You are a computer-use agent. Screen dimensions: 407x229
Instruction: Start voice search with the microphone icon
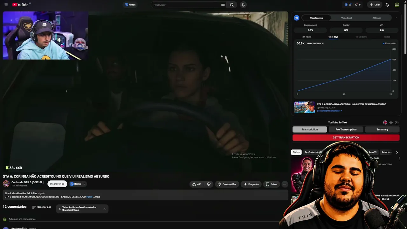[243, 5]
